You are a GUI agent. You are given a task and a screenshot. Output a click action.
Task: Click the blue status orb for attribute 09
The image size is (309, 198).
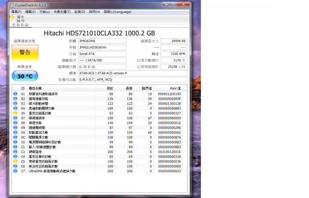[x=15, y=128]
